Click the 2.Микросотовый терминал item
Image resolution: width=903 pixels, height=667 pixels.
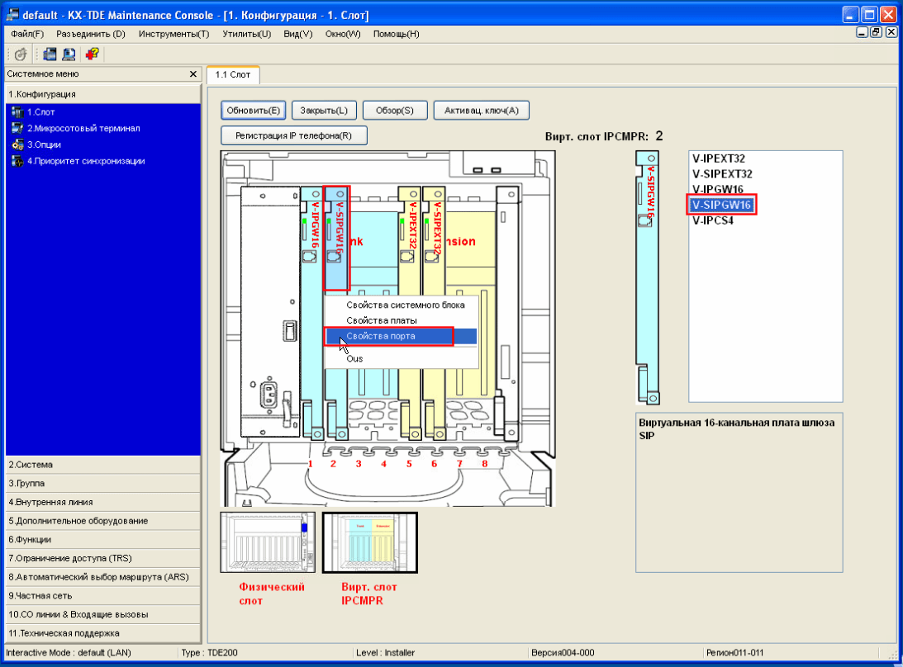[83, 128]
